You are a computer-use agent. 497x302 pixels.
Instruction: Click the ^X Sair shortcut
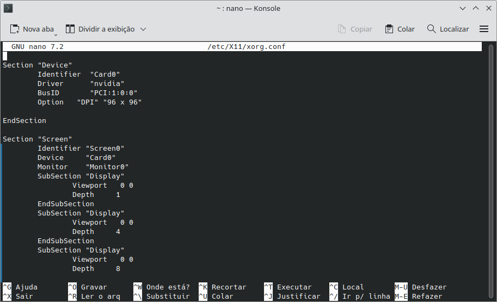[18, 297]
